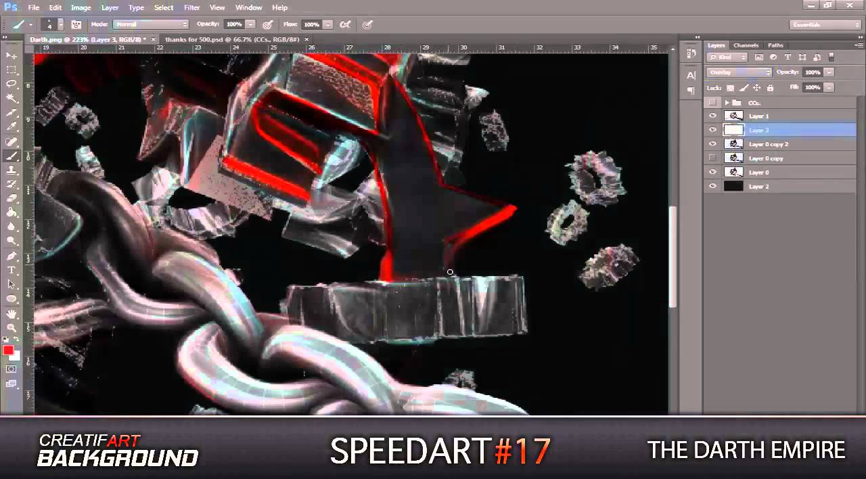Image resolution: width=866 pixels, height=479 pixels.
Task: Open the Character panel icon
Action: pyautogui.click(x=691, y=75)
